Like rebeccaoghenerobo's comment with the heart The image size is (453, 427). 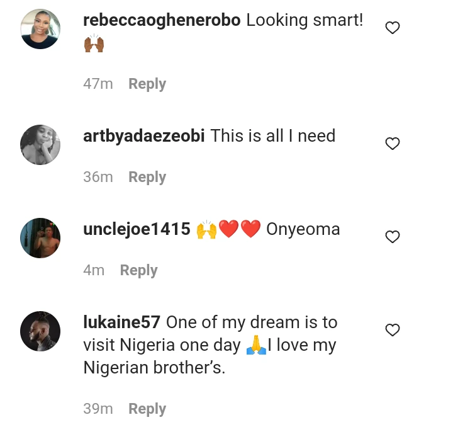coord(393,28)
